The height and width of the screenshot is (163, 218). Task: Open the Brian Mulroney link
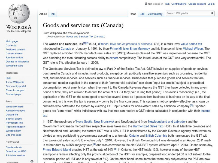pyautogui.click(x=140, y=49)
